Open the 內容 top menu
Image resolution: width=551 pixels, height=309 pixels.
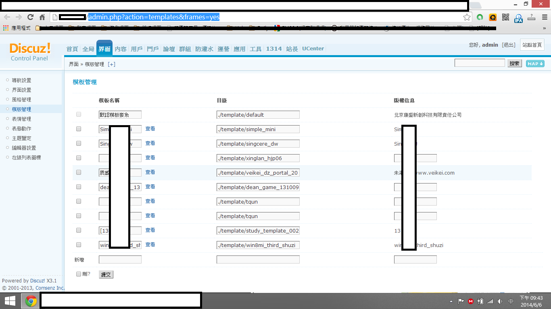pyautogui.click(x=121, y=49)
